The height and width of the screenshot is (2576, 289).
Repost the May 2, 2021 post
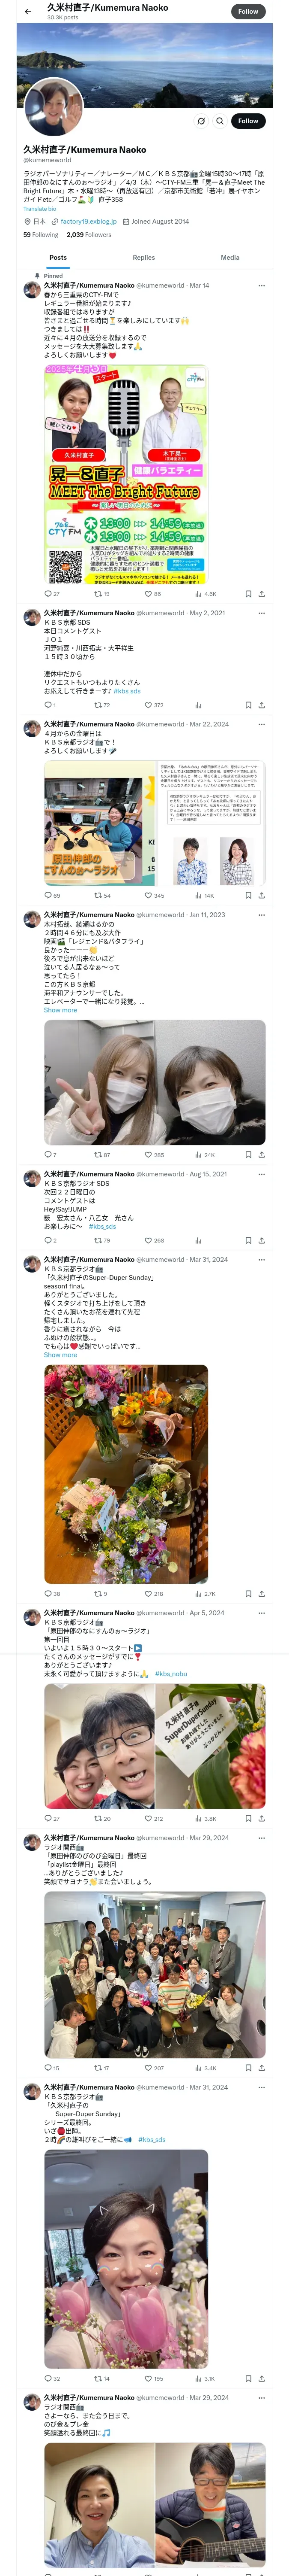coord(98,705)
